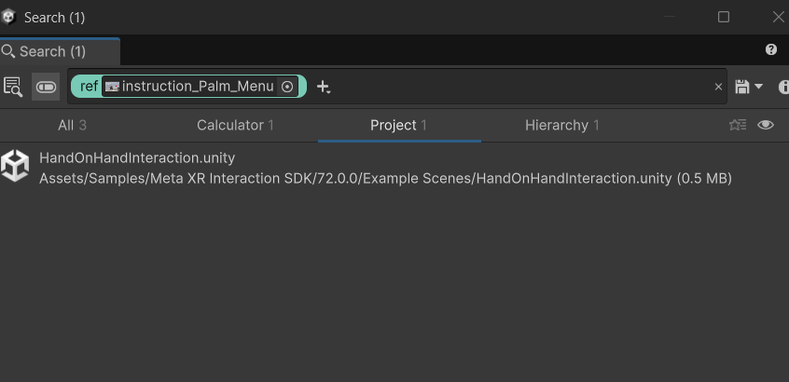The image size is (789, 382).
Task: Select the Search (1) window tab
Action: pos(60,51)
